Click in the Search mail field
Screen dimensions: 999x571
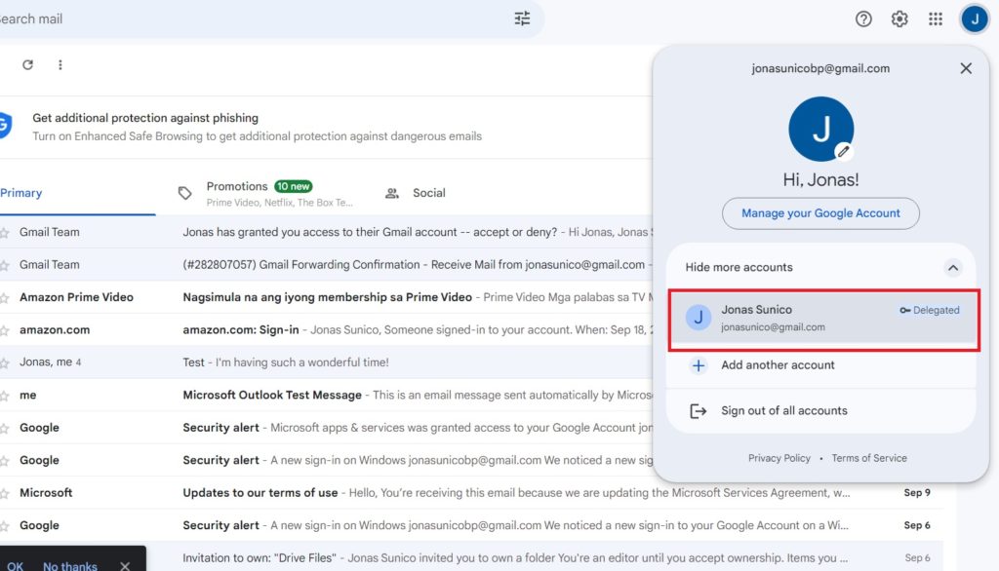click(244, 19)
